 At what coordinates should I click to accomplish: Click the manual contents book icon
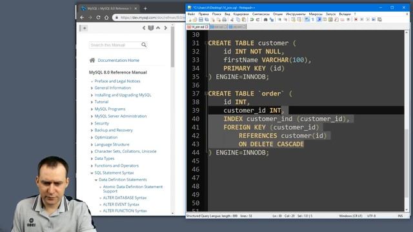[x=151, y=28]
